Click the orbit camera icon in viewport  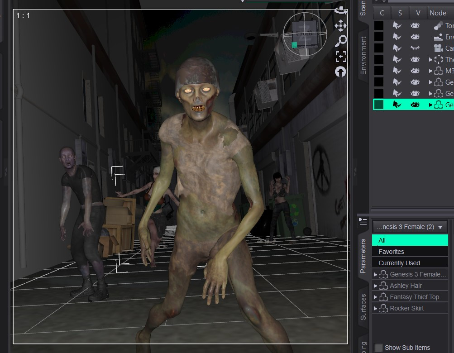click(341, 11)
